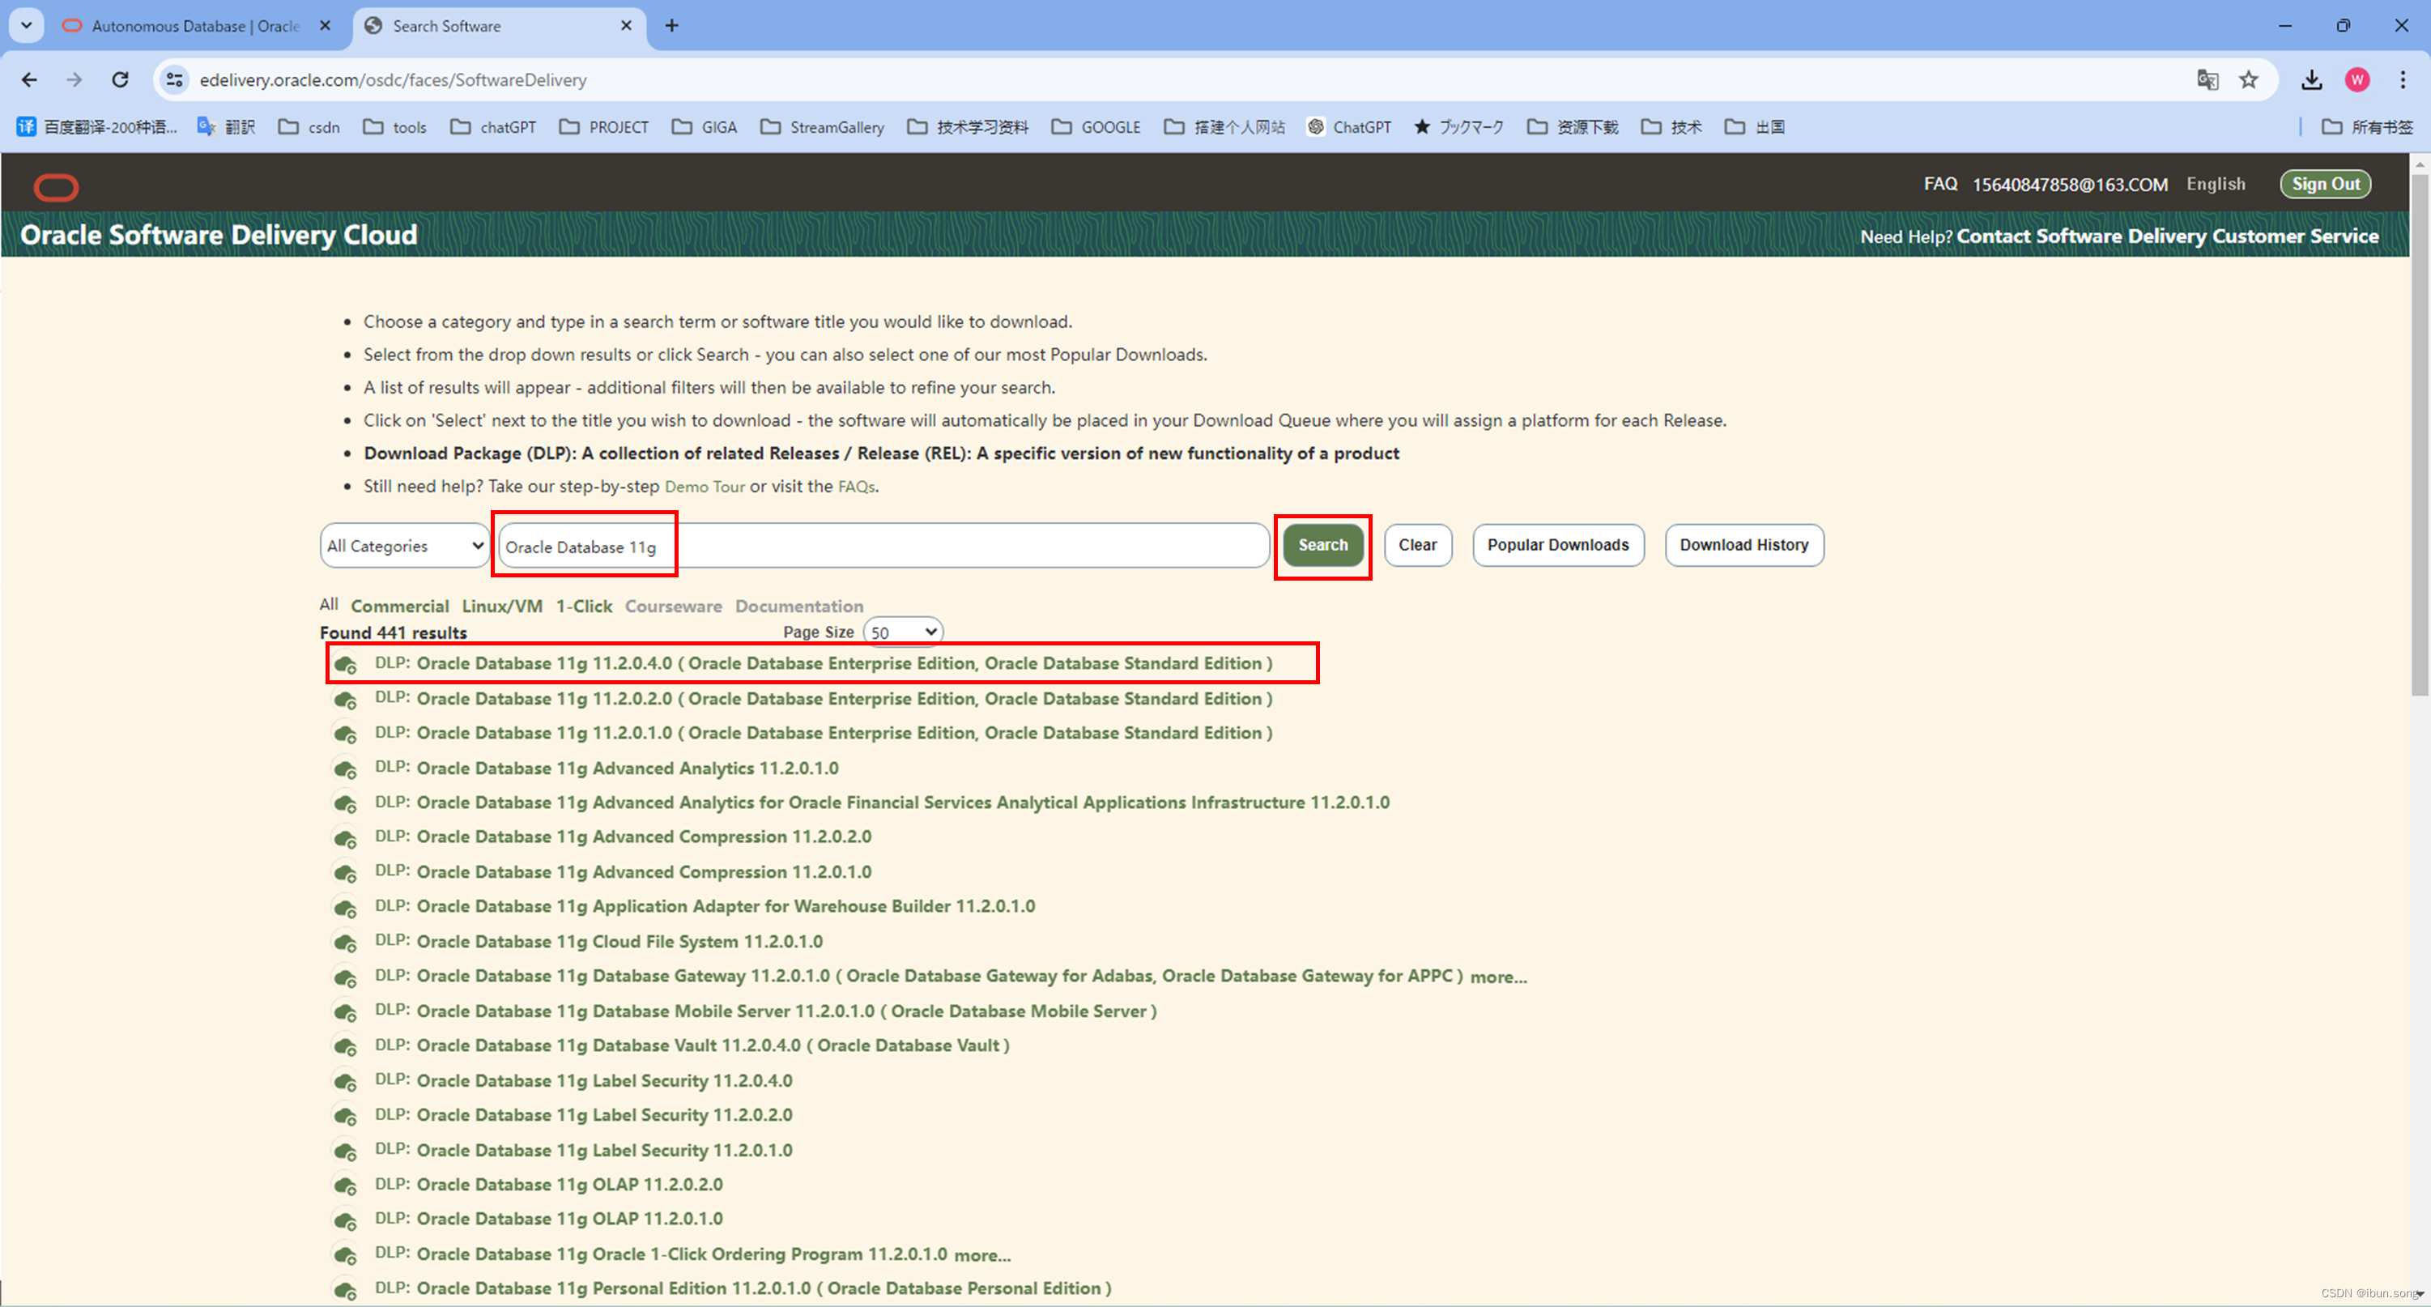Image resolution: width=2431 pixels, height=1307 pixels.
Task: Click download icon for Application Adapter for Warehouse Builder
Action: (346, 908)
